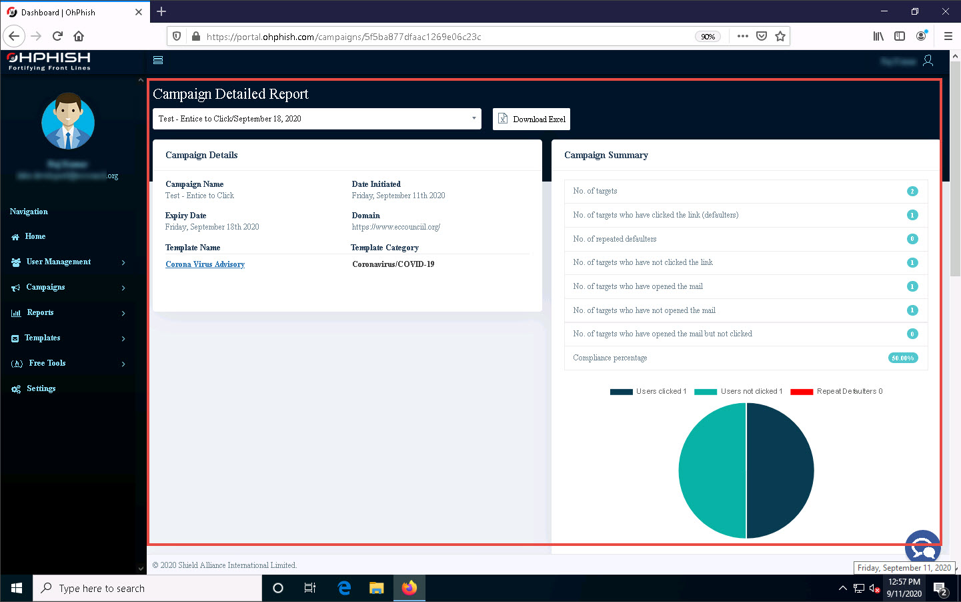The image size is (961, 602).
Task: Click the OhPhish logo
Action: pyautogui.click(x=49, y=61)
